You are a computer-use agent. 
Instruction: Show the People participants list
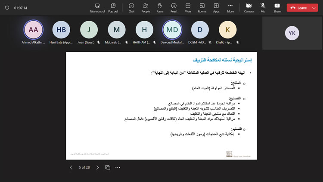[146, 7]
